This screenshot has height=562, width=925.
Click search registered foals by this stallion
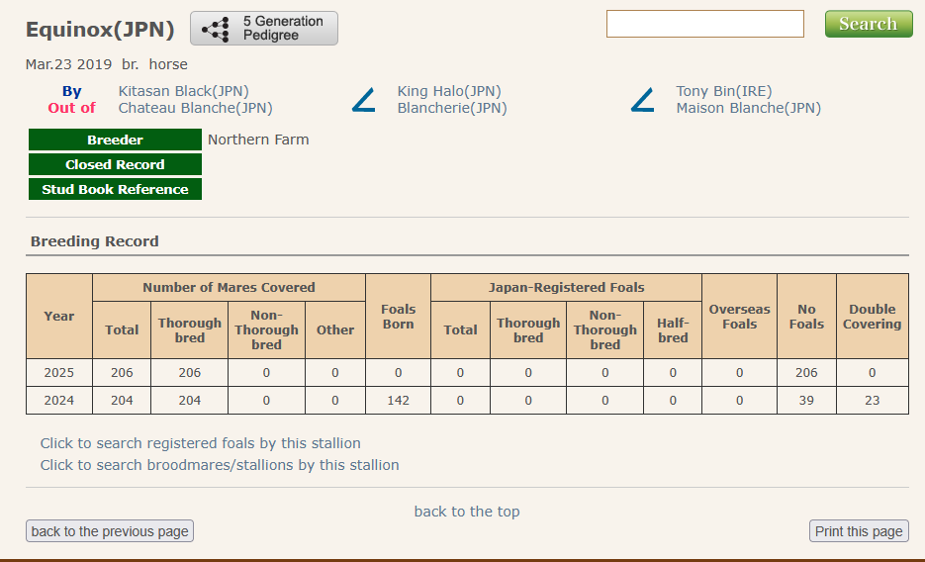click(201, 443)
